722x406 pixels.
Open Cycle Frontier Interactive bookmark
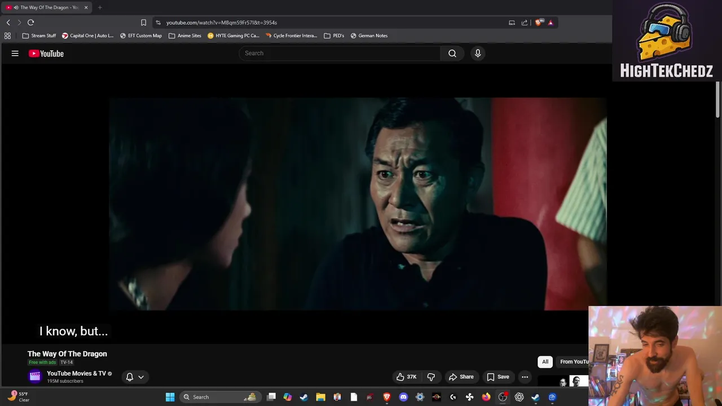[x=292, y=36]
